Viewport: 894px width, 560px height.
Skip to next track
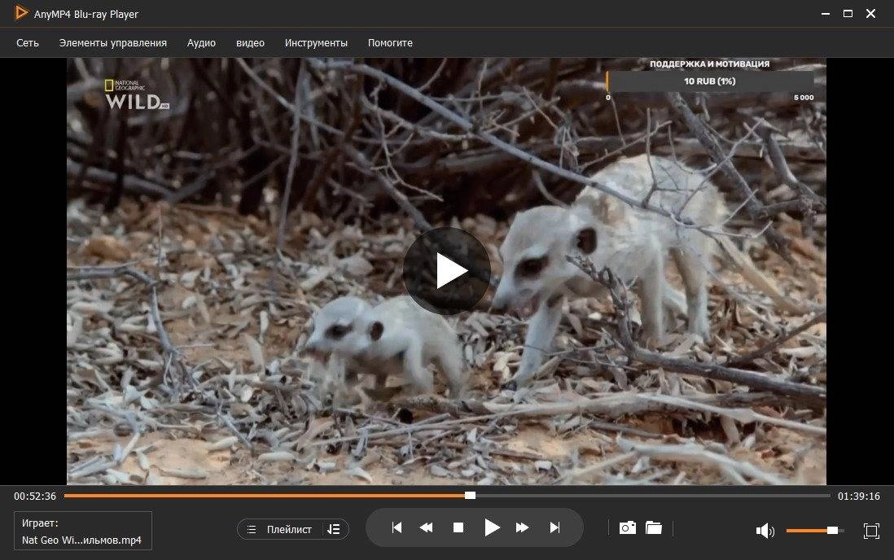pos(554,527)
